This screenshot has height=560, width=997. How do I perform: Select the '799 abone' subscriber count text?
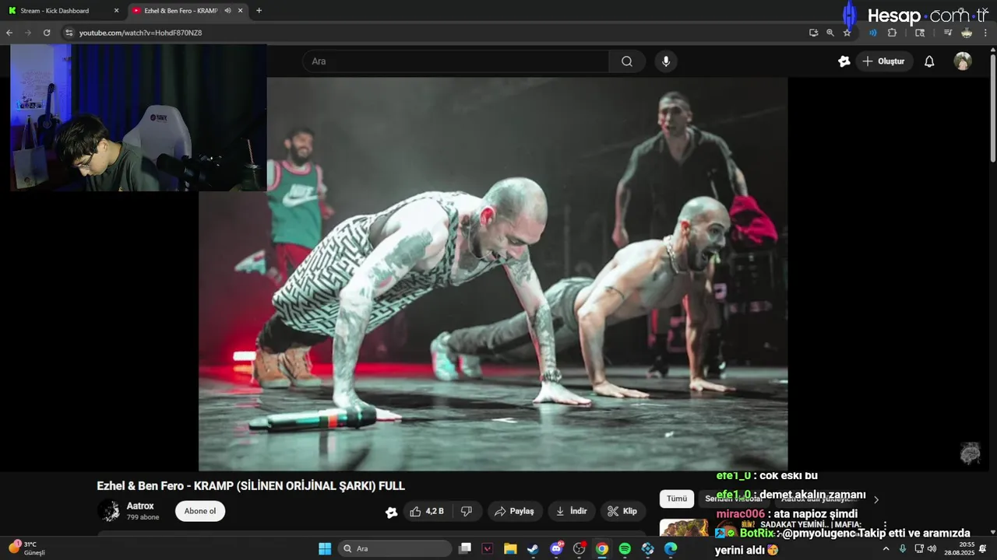(143, 517)
